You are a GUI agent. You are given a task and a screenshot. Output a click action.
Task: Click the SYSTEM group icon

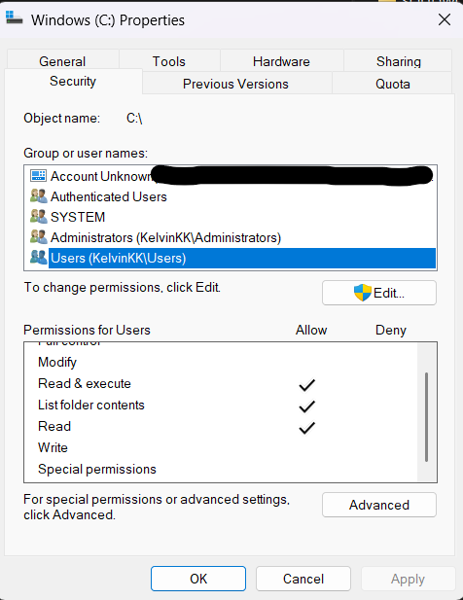(x=38, y=217)
